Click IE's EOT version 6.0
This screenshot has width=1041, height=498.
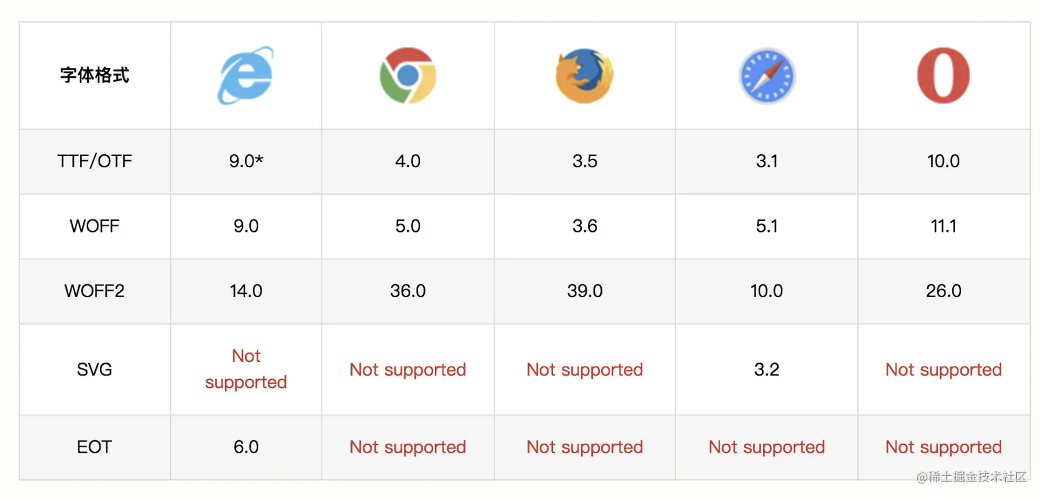coord(246,447)
